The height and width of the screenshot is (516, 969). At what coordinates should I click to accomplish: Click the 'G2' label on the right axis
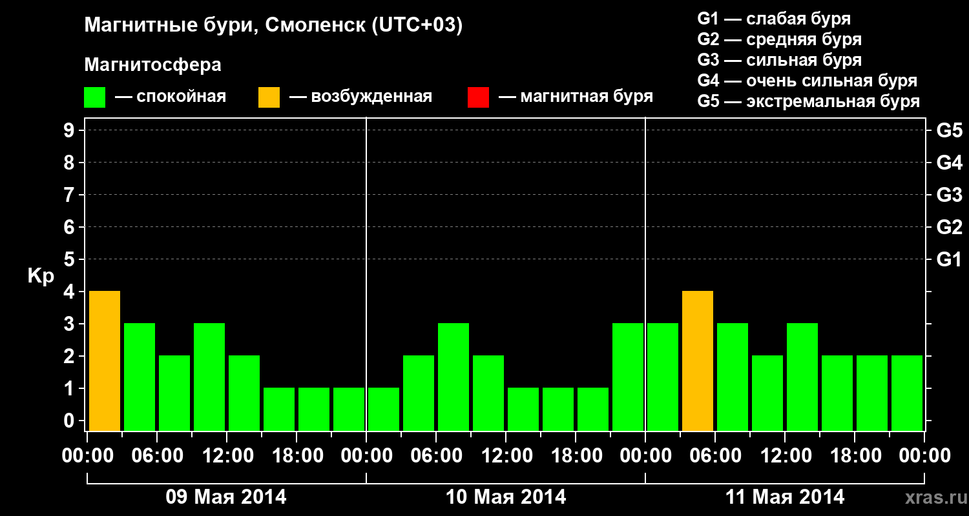click(x=950, y=227)
